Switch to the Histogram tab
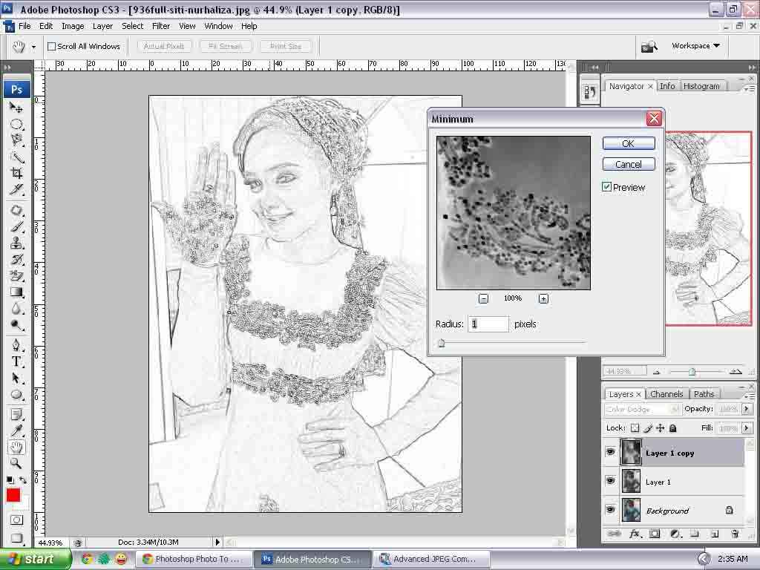This screenshot has width=760, height=570. click(701, 86)
